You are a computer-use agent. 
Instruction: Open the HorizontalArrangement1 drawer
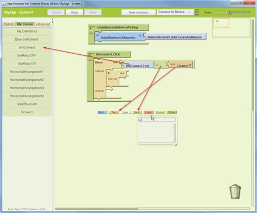point(27,72)
